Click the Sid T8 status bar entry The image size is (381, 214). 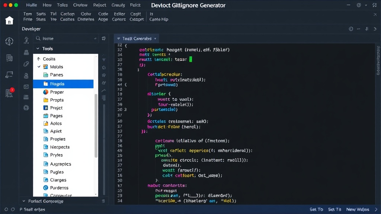334,209
